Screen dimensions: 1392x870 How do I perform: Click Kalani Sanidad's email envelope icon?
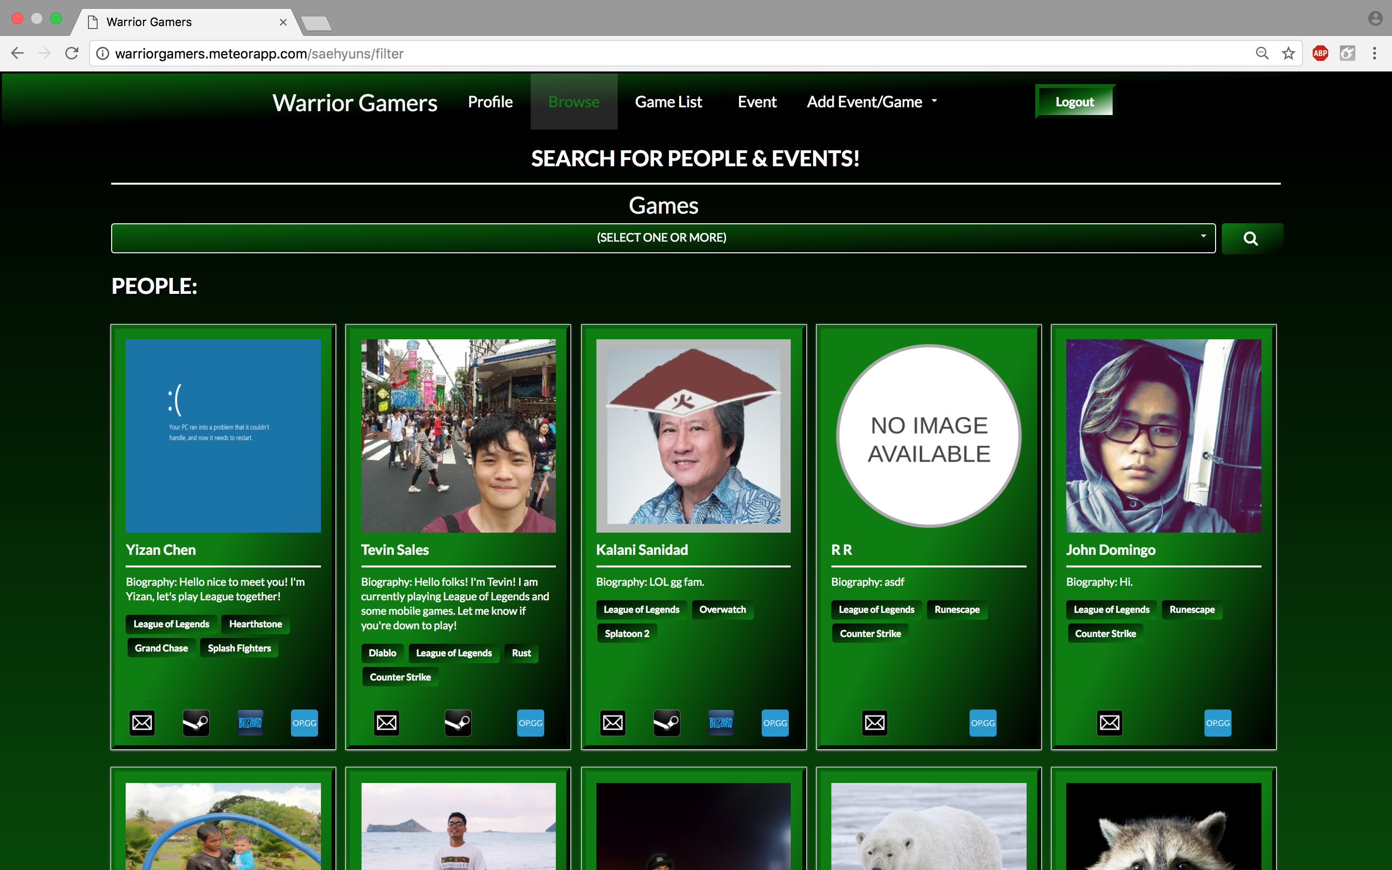pyautogui.click(x=612, y=723)
